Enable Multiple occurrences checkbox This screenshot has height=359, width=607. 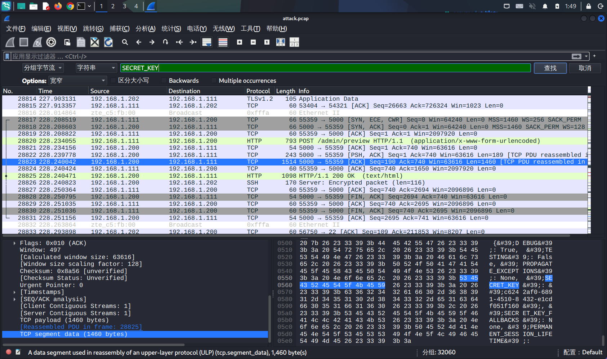point(214,81)
